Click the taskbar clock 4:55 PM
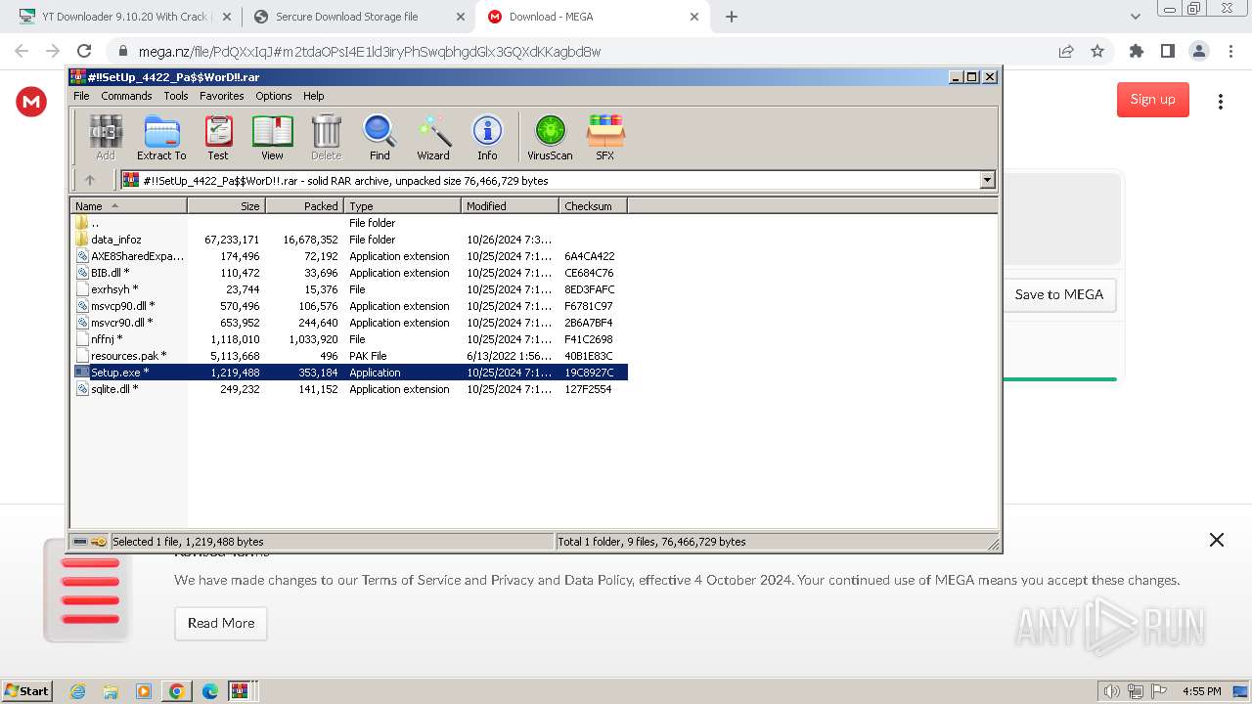The image size is (1252, 704). [1201, 691]
